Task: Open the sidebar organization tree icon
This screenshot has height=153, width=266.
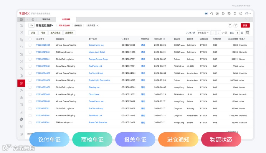Action: [x=21, y=40]
